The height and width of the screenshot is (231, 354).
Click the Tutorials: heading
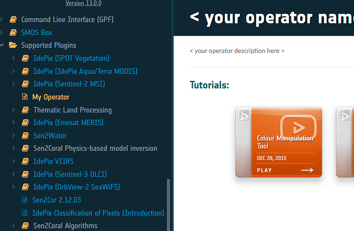pyautogui.click(x=209, y=85)
